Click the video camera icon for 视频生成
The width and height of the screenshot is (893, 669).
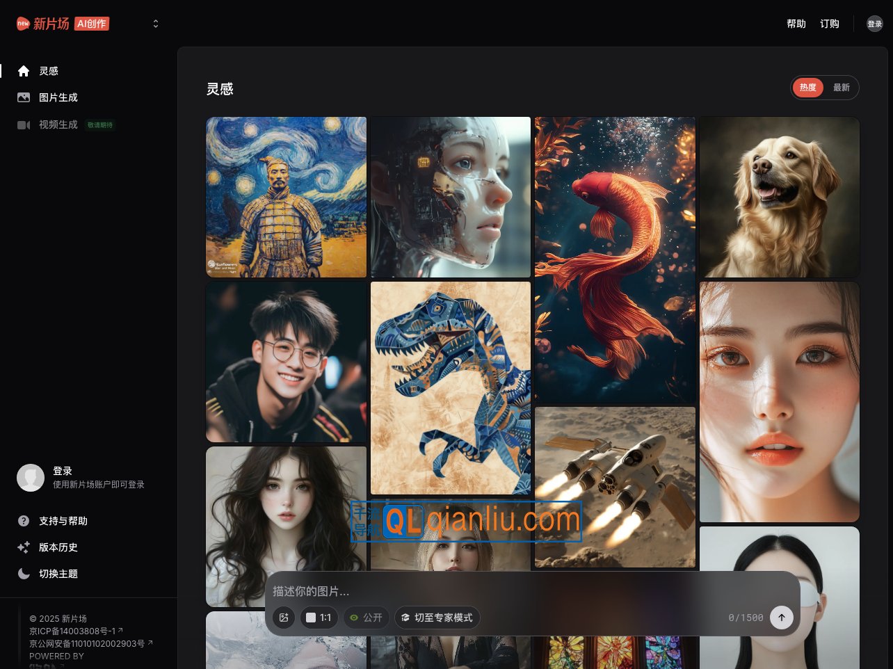[24, 124]
